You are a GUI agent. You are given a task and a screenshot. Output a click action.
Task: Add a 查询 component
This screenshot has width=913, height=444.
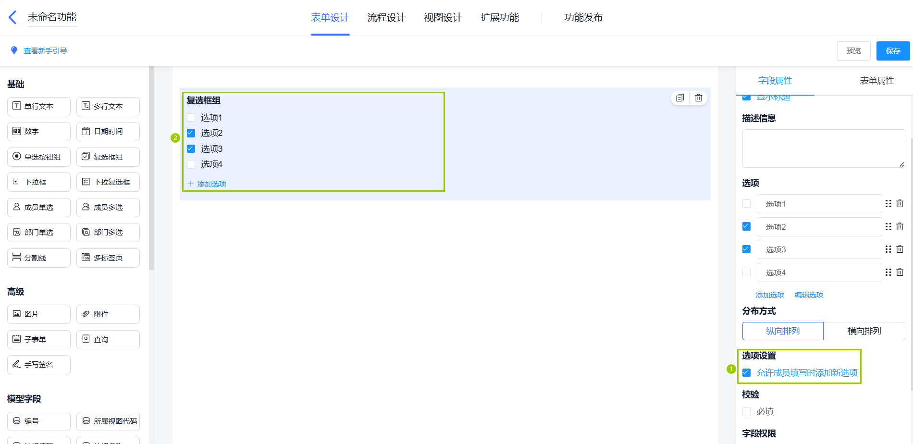pyautogui.click(x=108, y=340)
